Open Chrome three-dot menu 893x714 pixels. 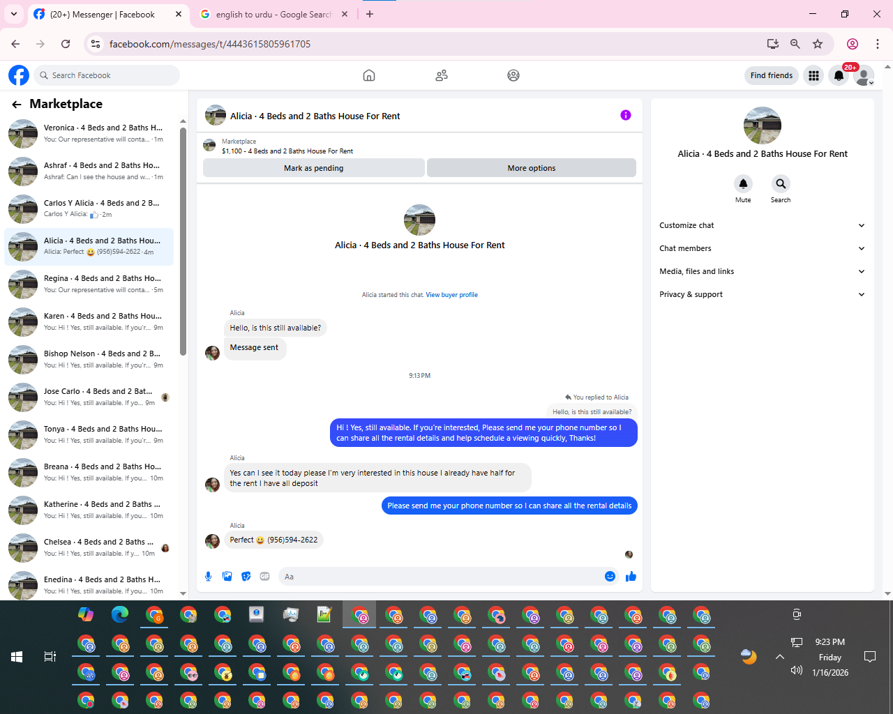(878, 44)
